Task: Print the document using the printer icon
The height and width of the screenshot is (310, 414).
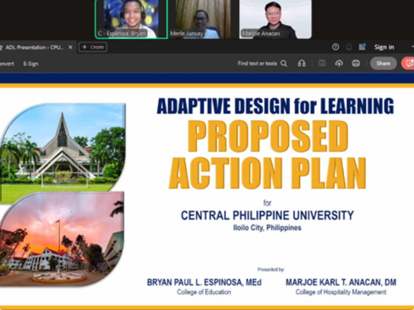Action: pos(356,64)
